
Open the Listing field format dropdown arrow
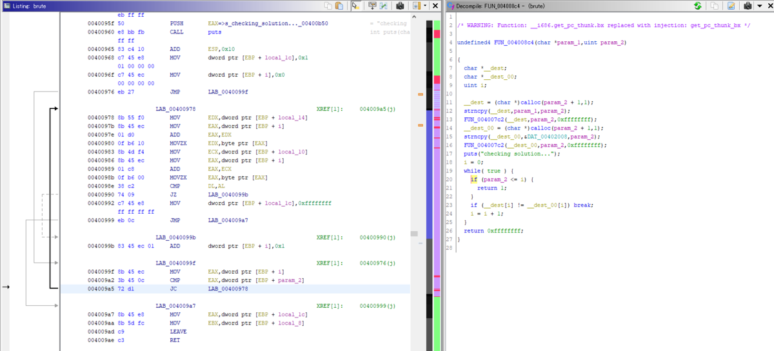coord(424,6)
